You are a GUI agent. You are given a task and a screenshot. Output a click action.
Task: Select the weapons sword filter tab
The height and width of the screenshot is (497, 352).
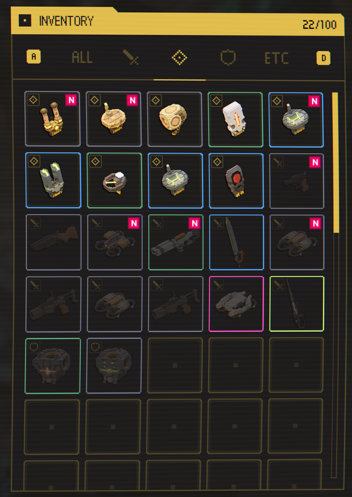click(130, 57)
